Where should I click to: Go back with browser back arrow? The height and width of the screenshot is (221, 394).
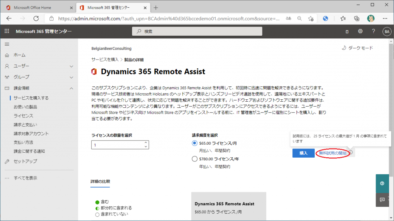pos(9,18)
